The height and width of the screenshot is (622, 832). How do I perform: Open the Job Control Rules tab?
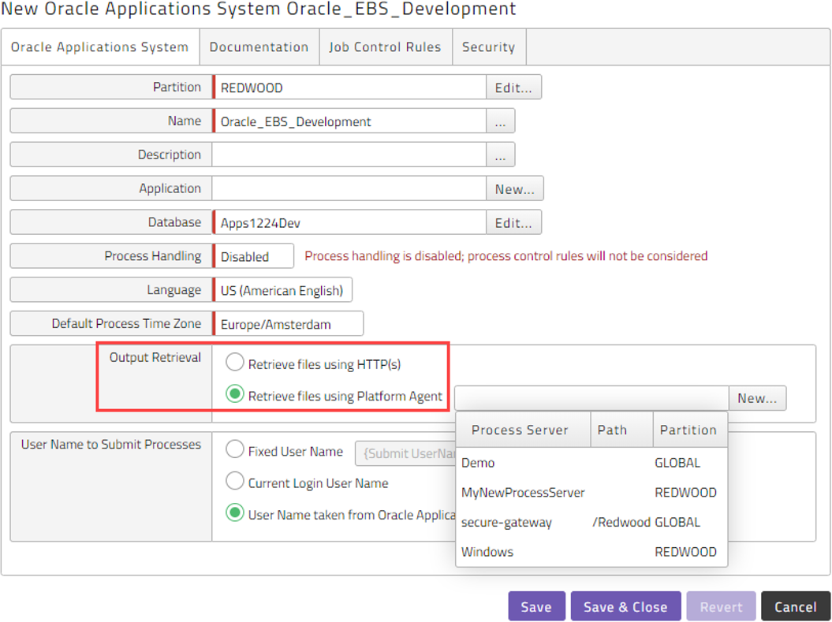385,47
